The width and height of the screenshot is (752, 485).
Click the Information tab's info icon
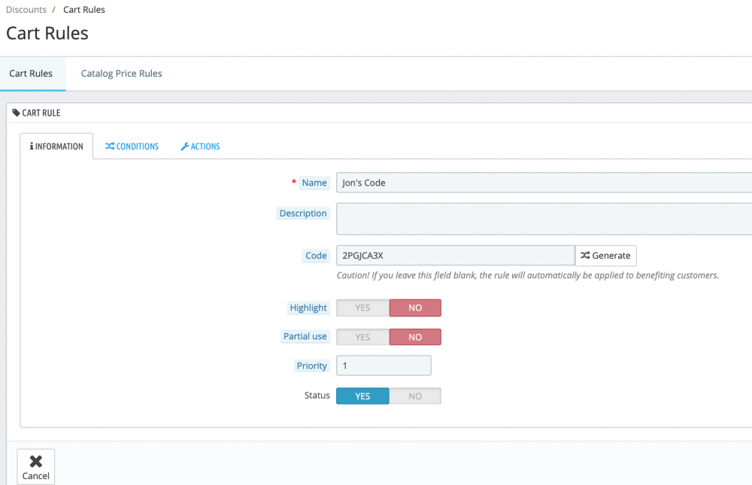32,147
